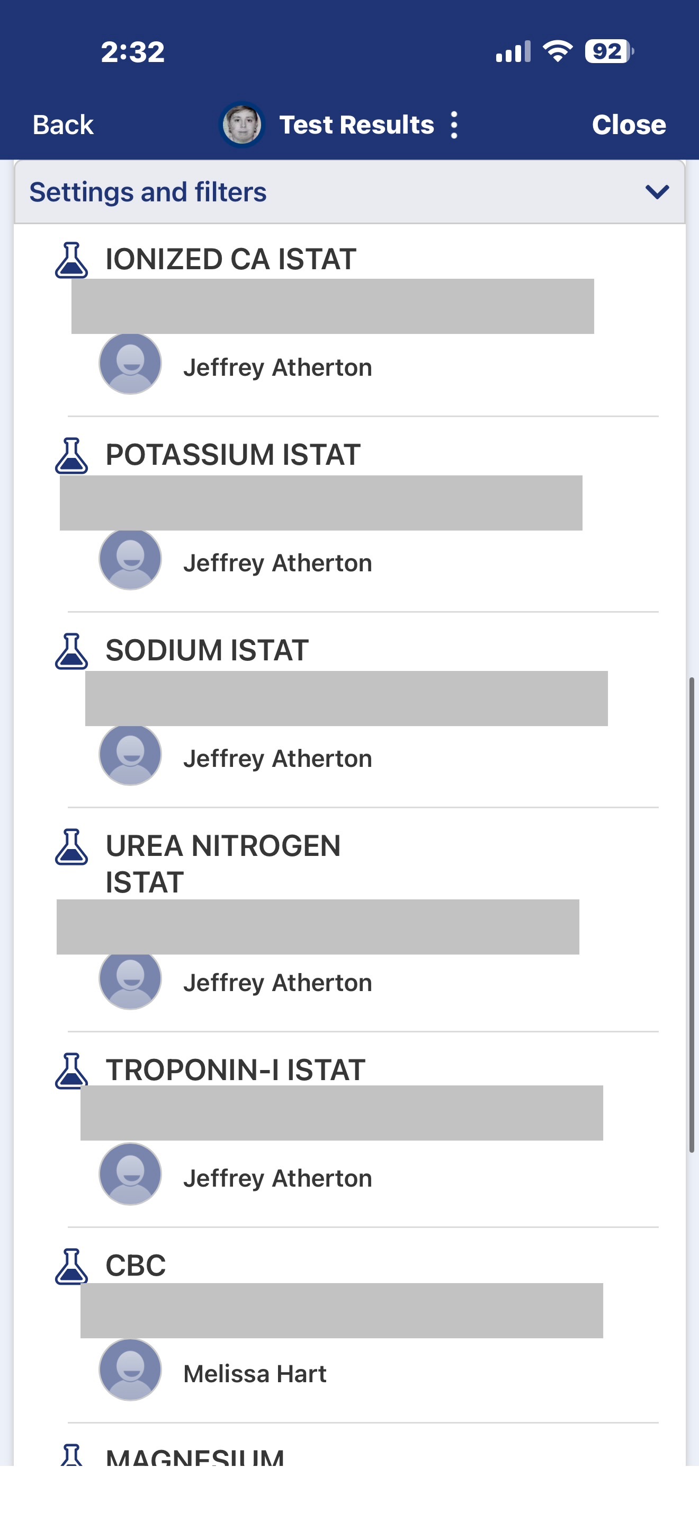Tap the flask icon beside POTASSIUM ISTAT

tap(71, 456)
